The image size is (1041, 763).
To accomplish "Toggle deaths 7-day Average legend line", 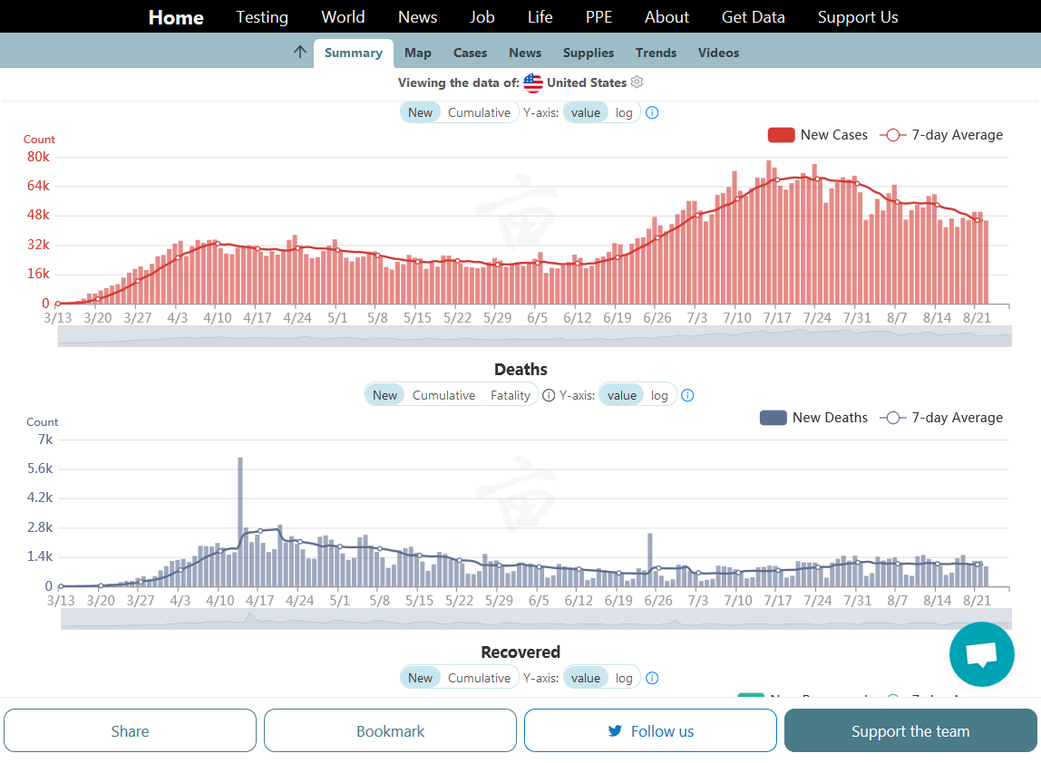I will click(943, 418).
